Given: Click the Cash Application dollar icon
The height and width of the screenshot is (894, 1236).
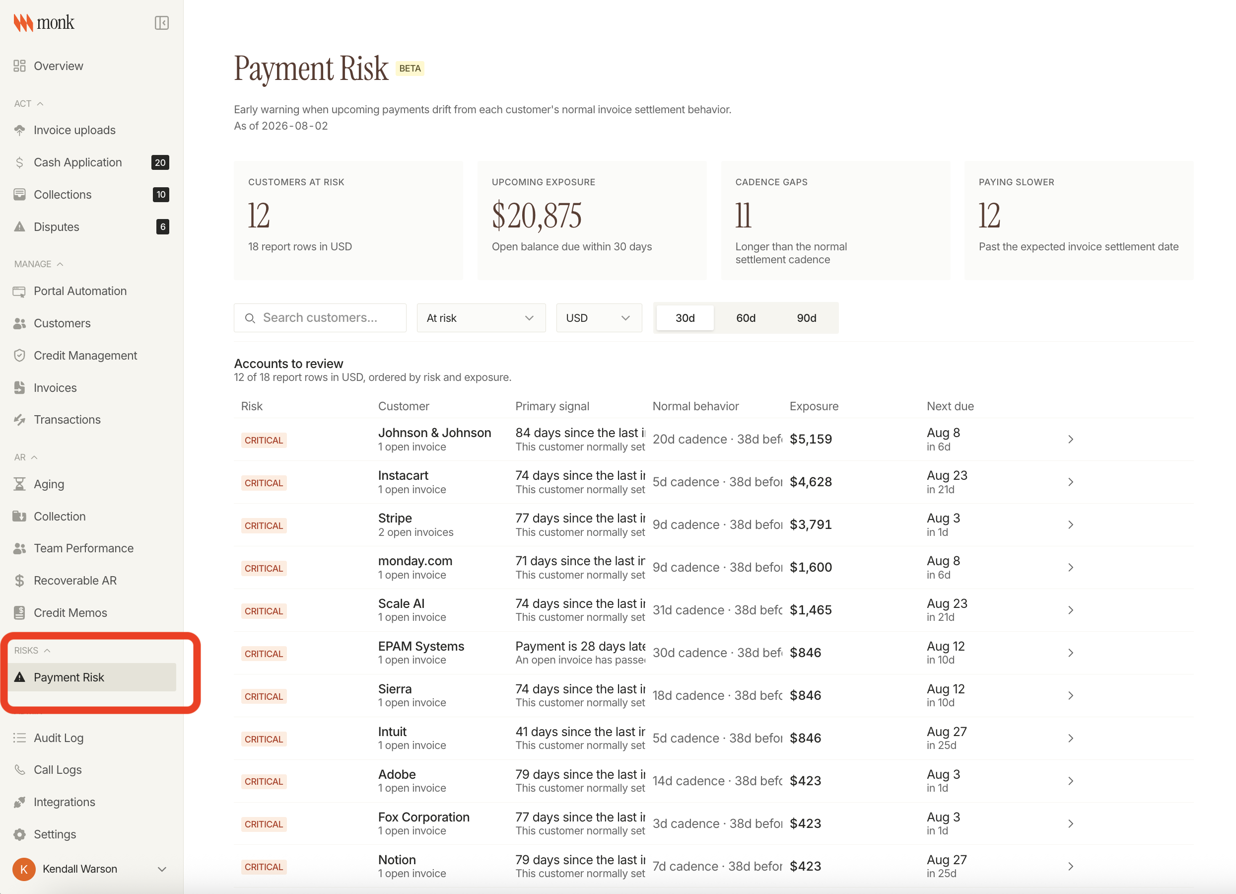Looking at the screenshot, I should point(20,162).
